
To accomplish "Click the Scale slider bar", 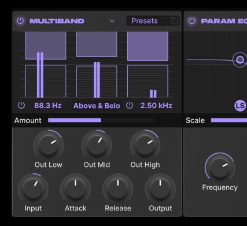I will (x=229, y=120).
